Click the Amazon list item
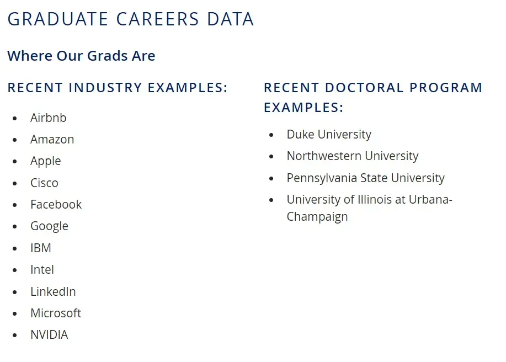 (x=52, y=140)
